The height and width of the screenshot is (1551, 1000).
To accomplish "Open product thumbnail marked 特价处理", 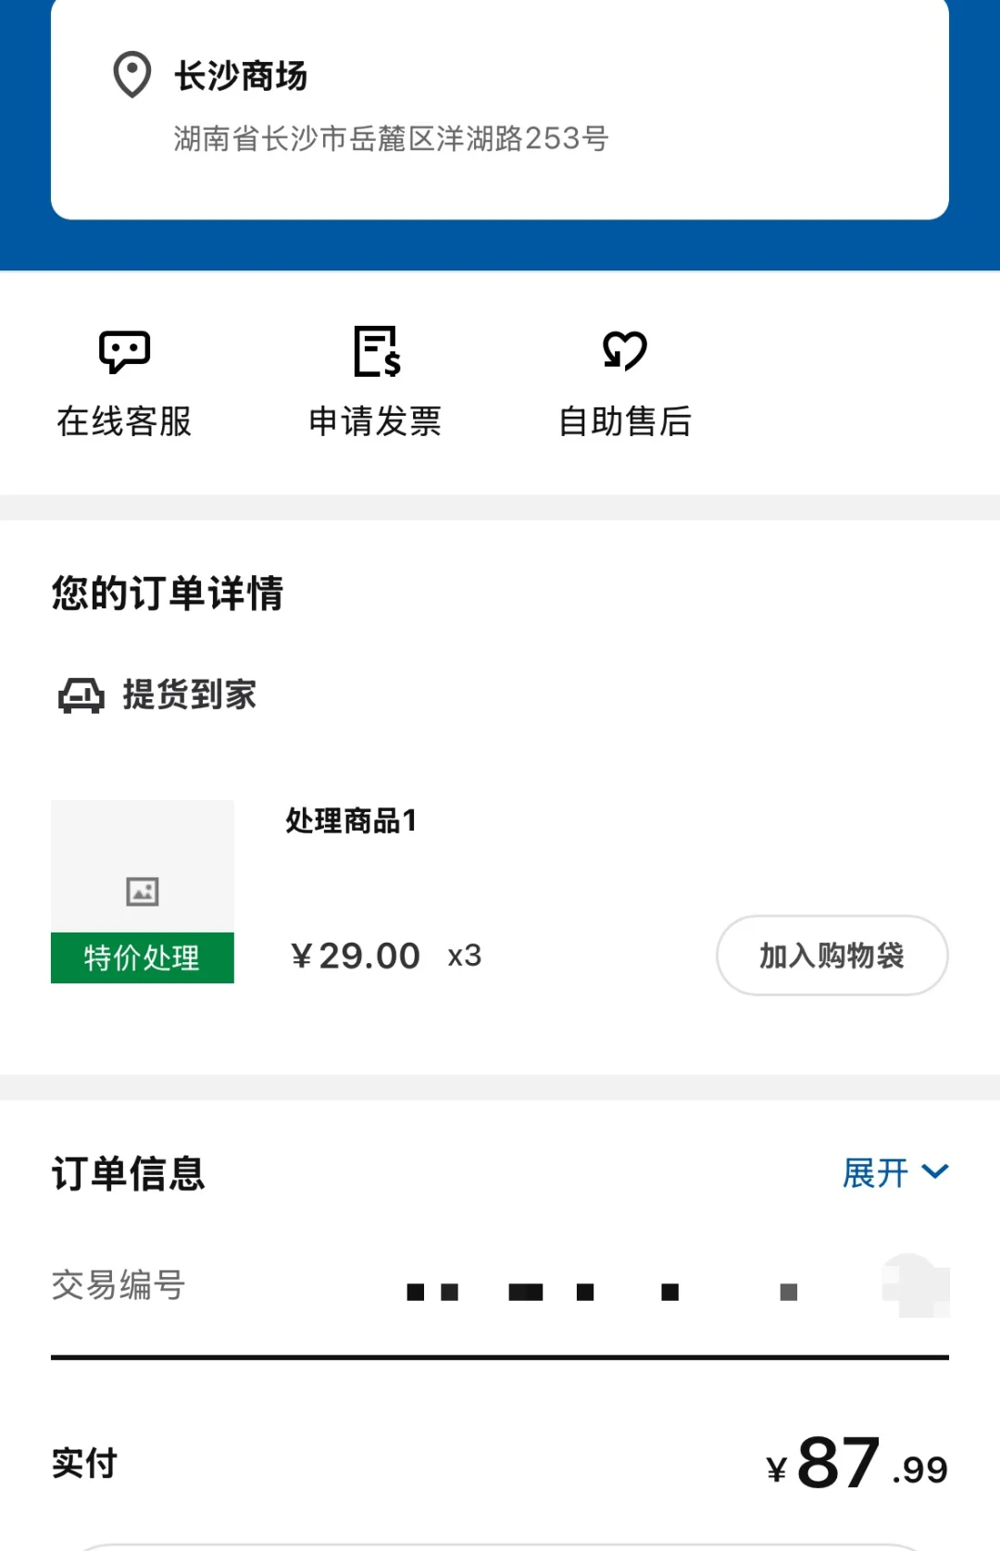I will click(x=143, y=892).
